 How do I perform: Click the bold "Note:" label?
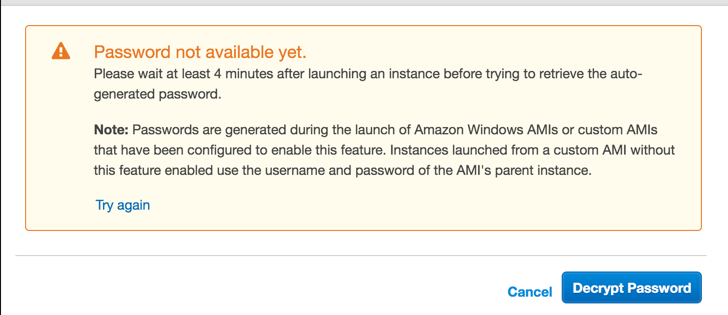point(111,130)
